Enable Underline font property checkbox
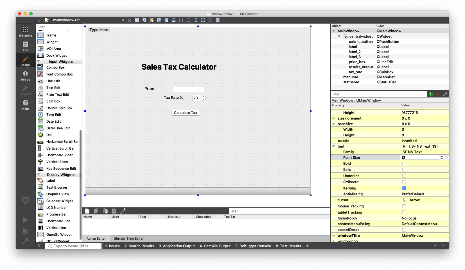Viewport: 465px width, 270px height. [x=404, y=176]
